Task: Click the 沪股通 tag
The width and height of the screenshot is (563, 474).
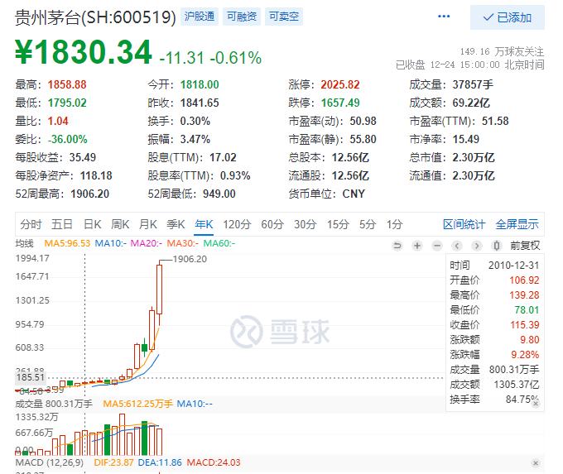Action: (x=200, y=17)
